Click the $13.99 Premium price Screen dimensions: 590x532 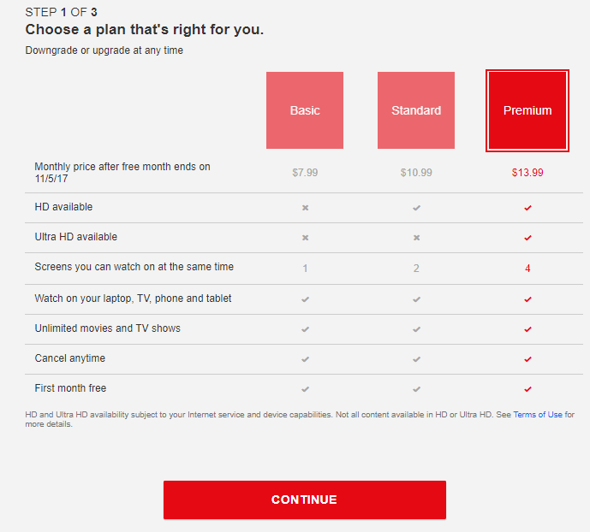(527, 173)
